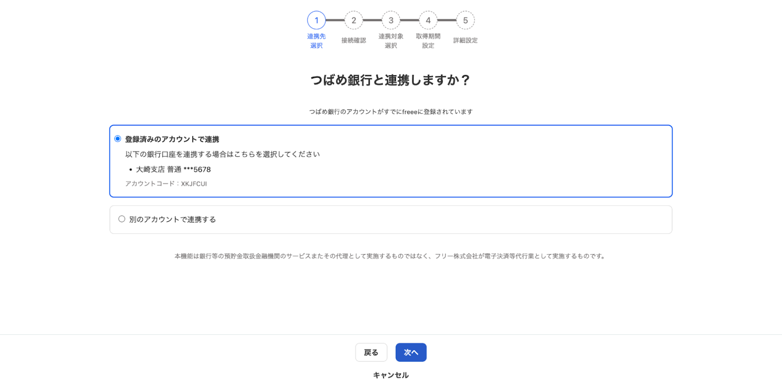Click the disclaimer text starting with 本機能は銀行等

tap(391, 256)
